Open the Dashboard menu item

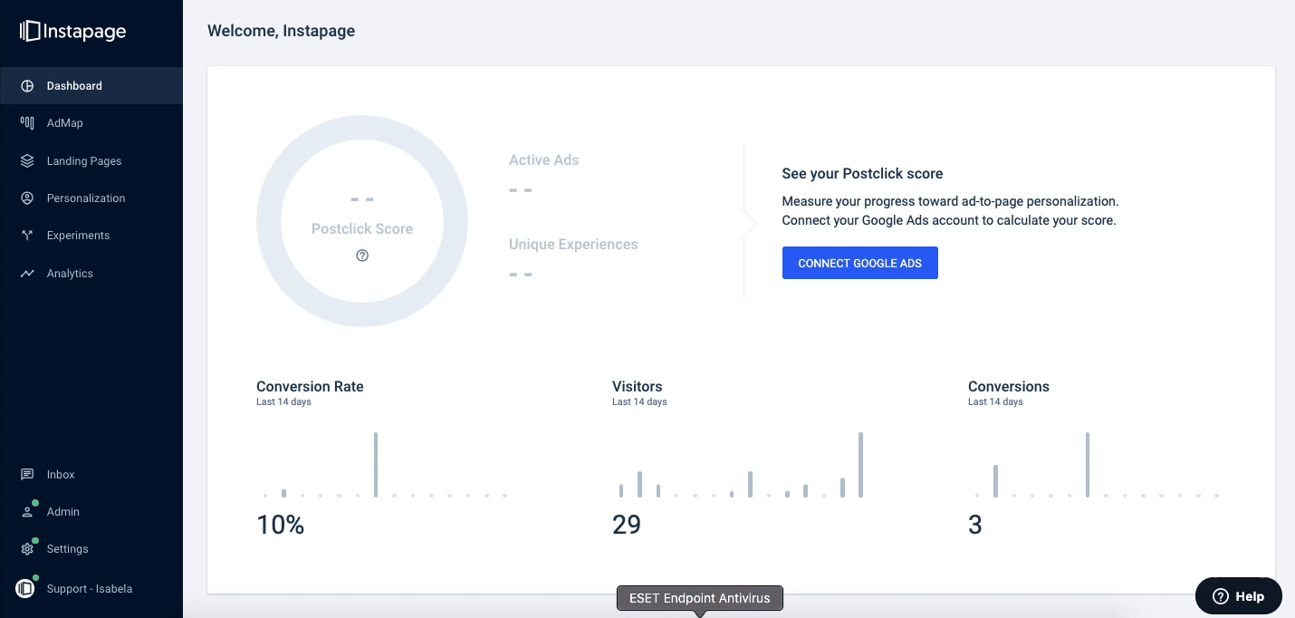(91, 86)
